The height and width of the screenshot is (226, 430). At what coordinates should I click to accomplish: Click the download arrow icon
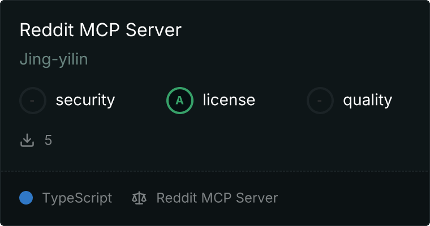pos(27,140)
